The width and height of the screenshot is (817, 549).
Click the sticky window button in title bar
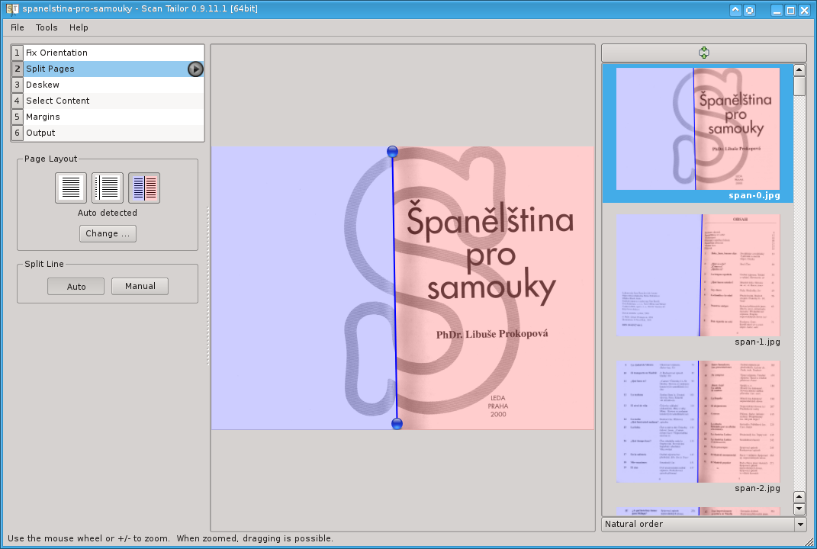click(749, 10)
